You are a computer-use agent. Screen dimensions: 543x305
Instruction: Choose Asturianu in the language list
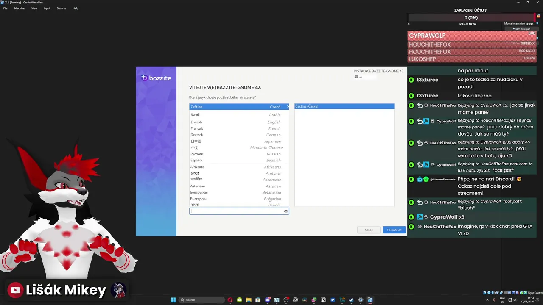239,186
